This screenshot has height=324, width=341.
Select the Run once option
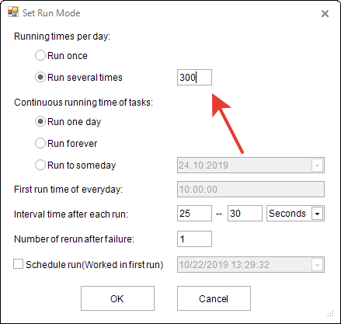[40, 55]
